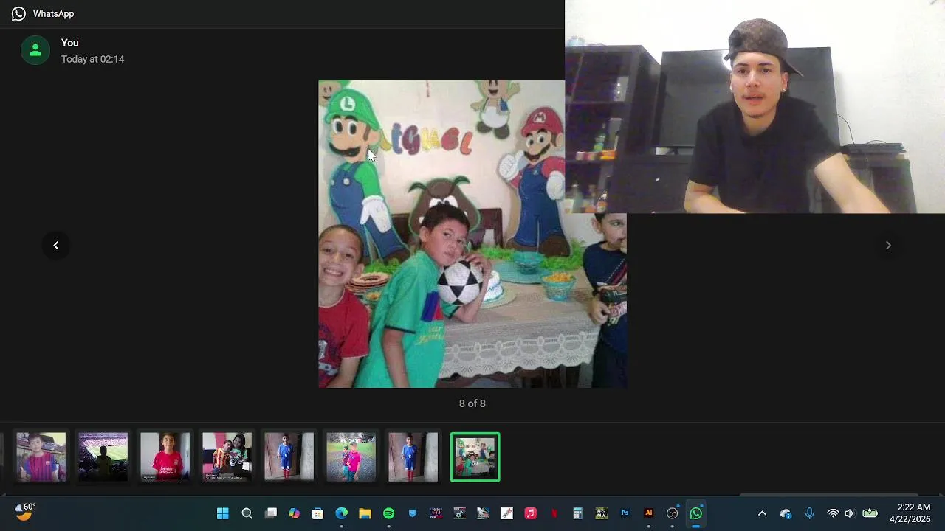Open Wi-Fi network settings in tray
The height and width of the screenshot is (531, 945).
pyautogui.click(x=833, y=513)
